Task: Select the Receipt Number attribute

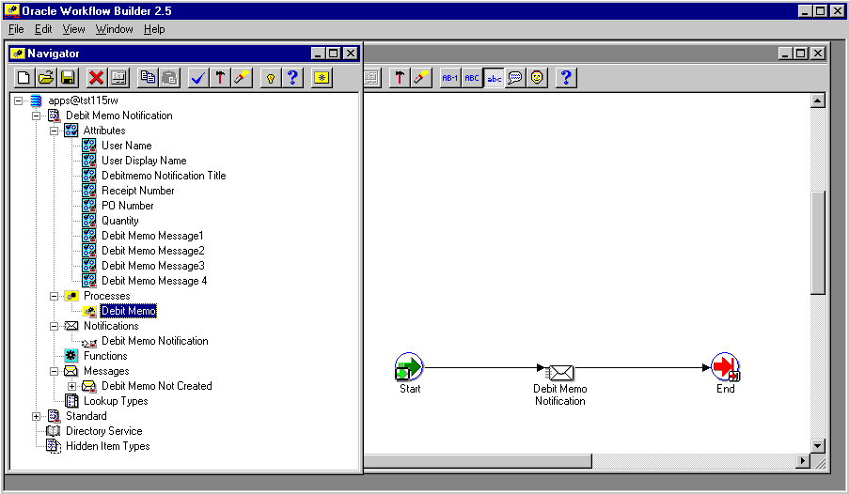Action: point(138,191)
